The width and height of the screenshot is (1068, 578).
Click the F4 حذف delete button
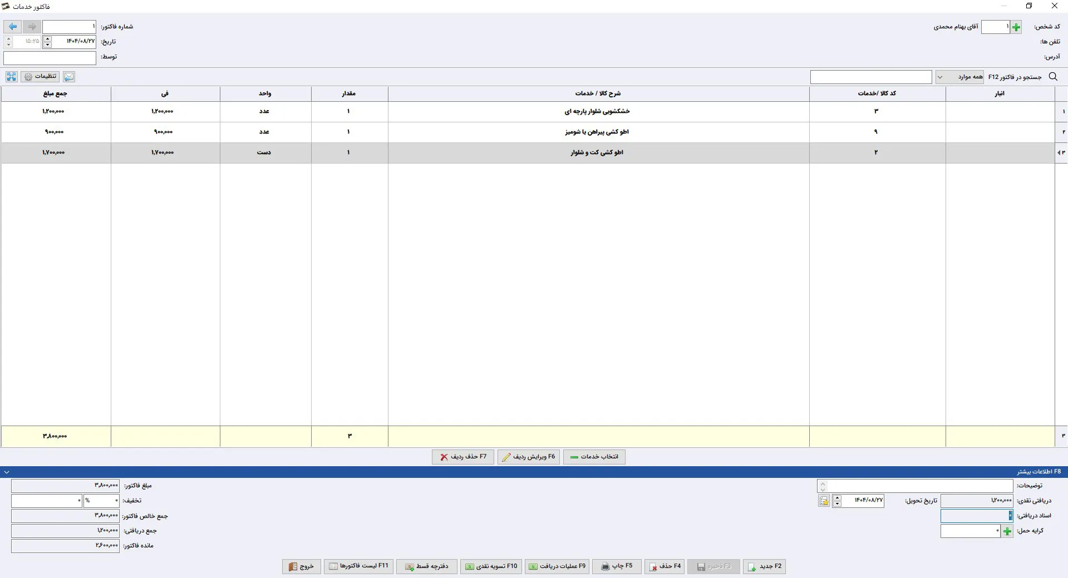pyautogui.click(x=665, y=566)
